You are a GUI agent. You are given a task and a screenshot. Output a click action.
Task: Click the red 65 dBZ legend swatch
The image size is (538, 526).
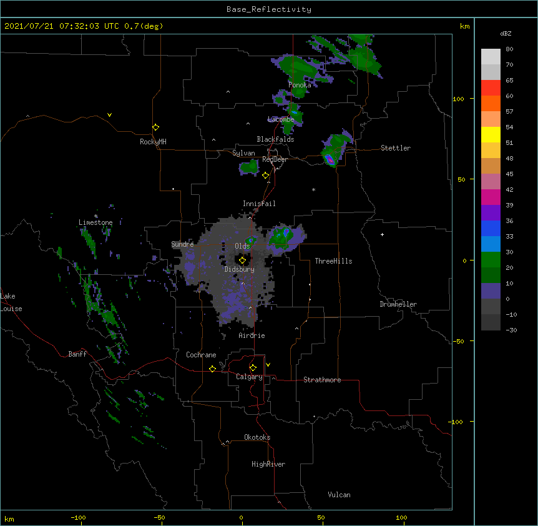(491, 88)
